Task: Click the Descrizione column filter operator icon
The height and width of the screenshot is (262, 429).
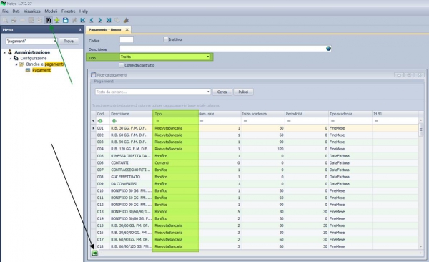Action: pyautogui.click(x=114, y=121)
